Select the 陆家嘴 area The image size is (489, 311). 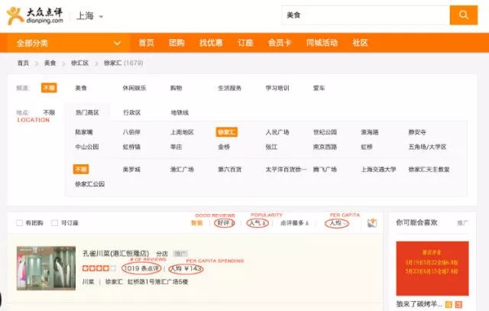[x=84, y=132]
